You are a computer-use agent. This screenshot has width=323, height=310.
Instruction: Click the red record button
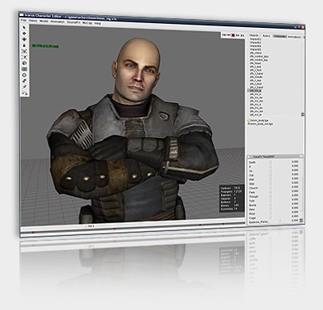[x=233, y=35]
